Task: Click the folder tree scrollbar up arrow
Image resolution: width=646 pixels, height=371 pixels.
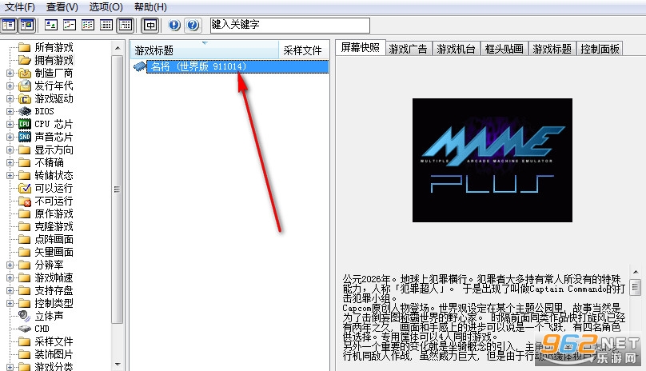Action: 118,48
